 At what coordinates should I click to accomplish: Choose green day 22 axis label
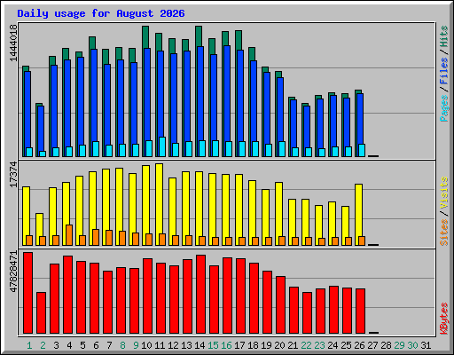(306, 345)
